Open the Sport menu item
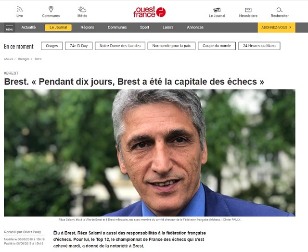The height and width of the screenshot is (252, 308). [x=144, y=27]
